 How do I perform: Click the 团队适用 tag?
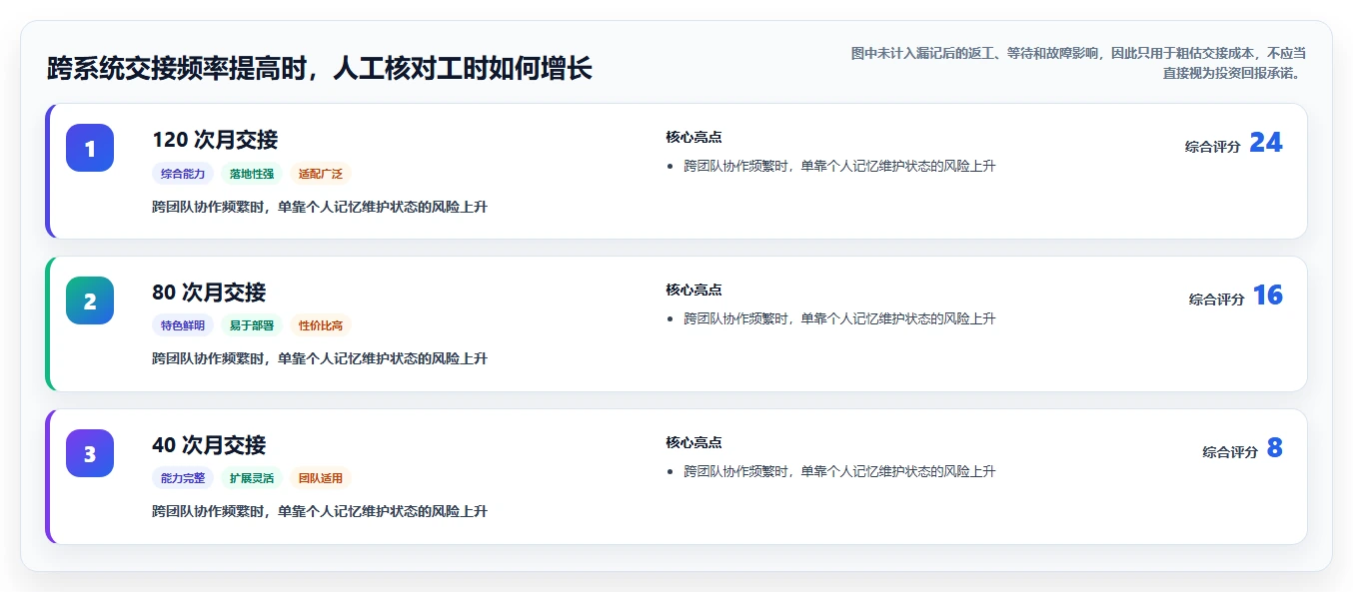click(321, 478)
